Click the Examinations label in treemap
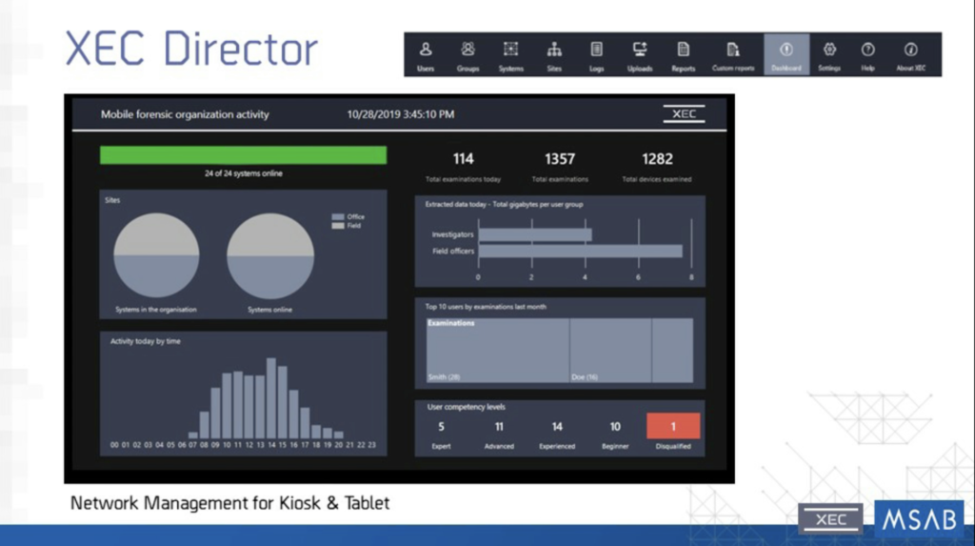The width and height of the screenshot is (975, 546). (x=451, y=323)
